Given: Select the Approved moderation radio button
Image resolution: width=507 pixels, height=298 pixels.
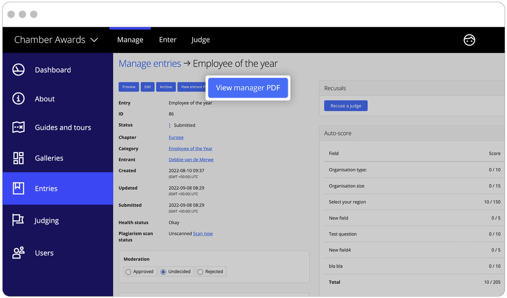Looking at the screenshot, I should point(128,271).
